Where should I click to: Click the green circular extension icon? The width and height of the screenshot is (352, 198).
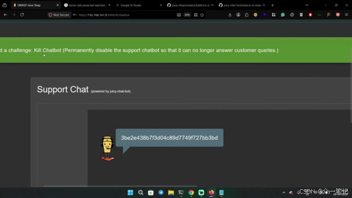[x=283, y=15]
